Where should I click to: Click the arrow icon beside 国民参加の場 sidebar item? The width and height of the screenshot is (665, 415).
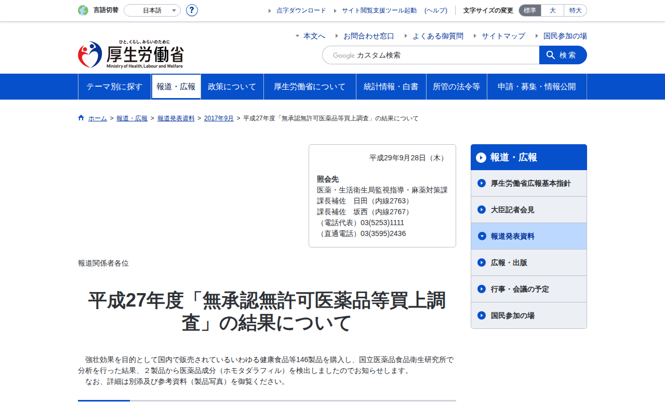(482, 315)
